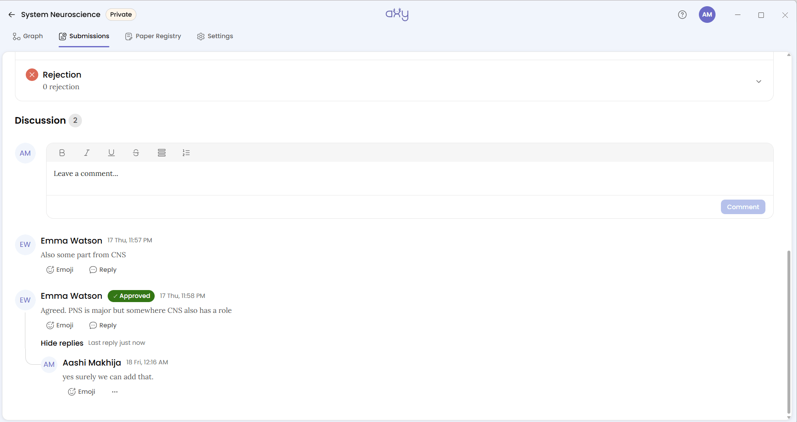
Task: Click the Comment submit button
Action: [743, 207]
